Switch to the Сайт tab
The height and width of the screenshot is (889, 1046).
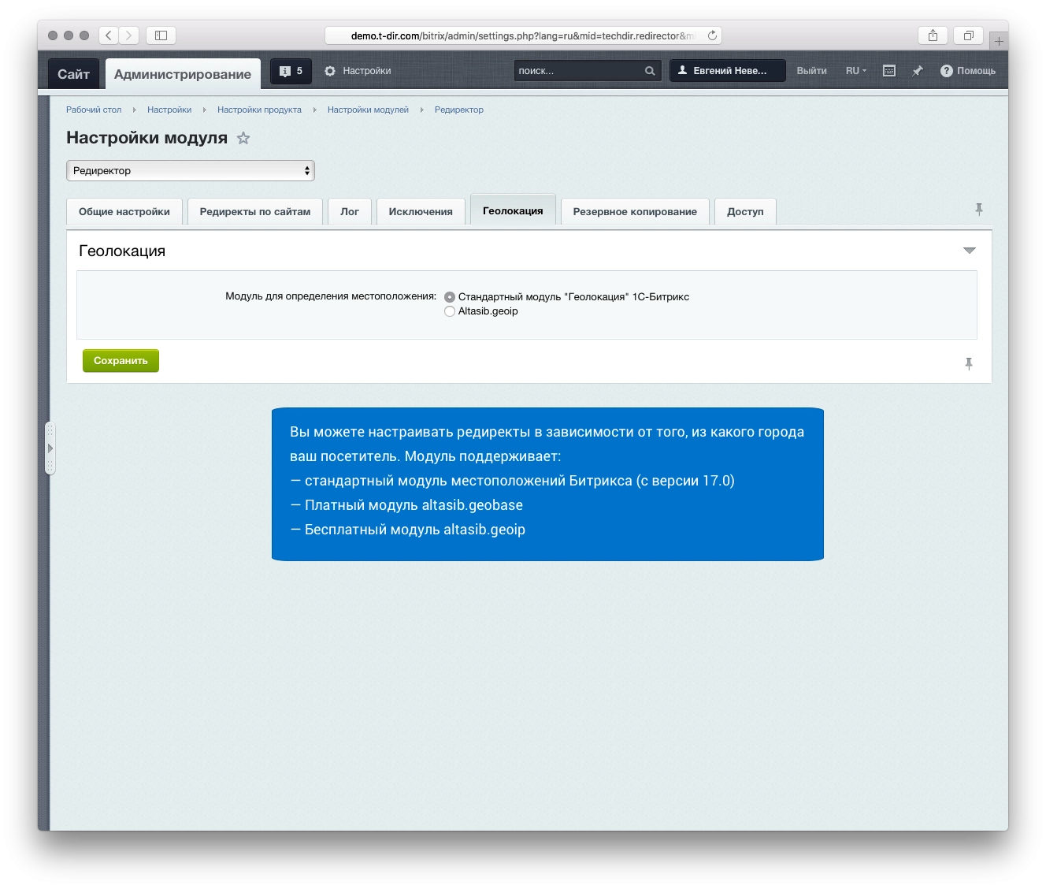coord(73,74)
